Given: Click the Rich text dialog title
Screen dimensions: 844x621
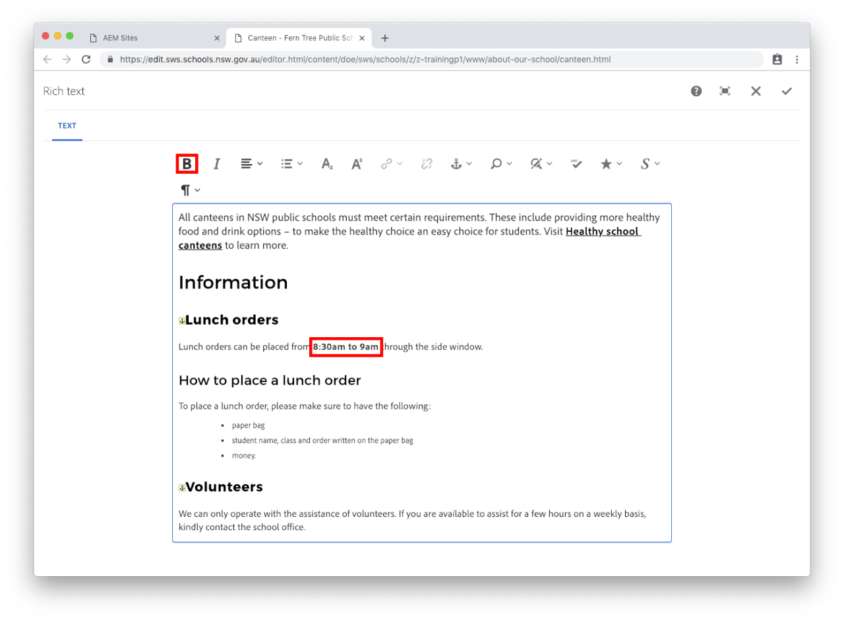Looking at the screenshot, I should click(64, 91).
